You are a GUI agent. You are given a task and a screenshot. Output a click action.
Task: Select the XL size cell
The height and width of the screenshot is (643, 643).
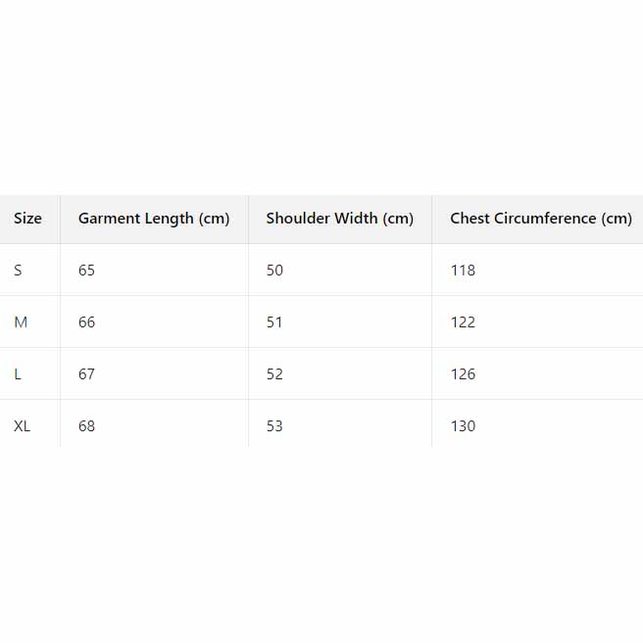(22, 426)
